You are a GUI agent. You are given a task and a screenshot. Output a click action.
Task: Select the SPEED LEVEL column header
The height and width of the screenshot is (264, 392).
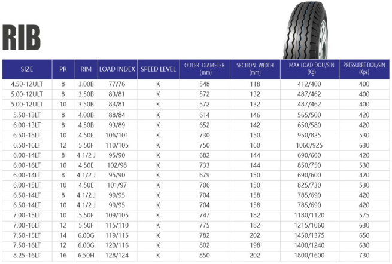click(158, 69)
